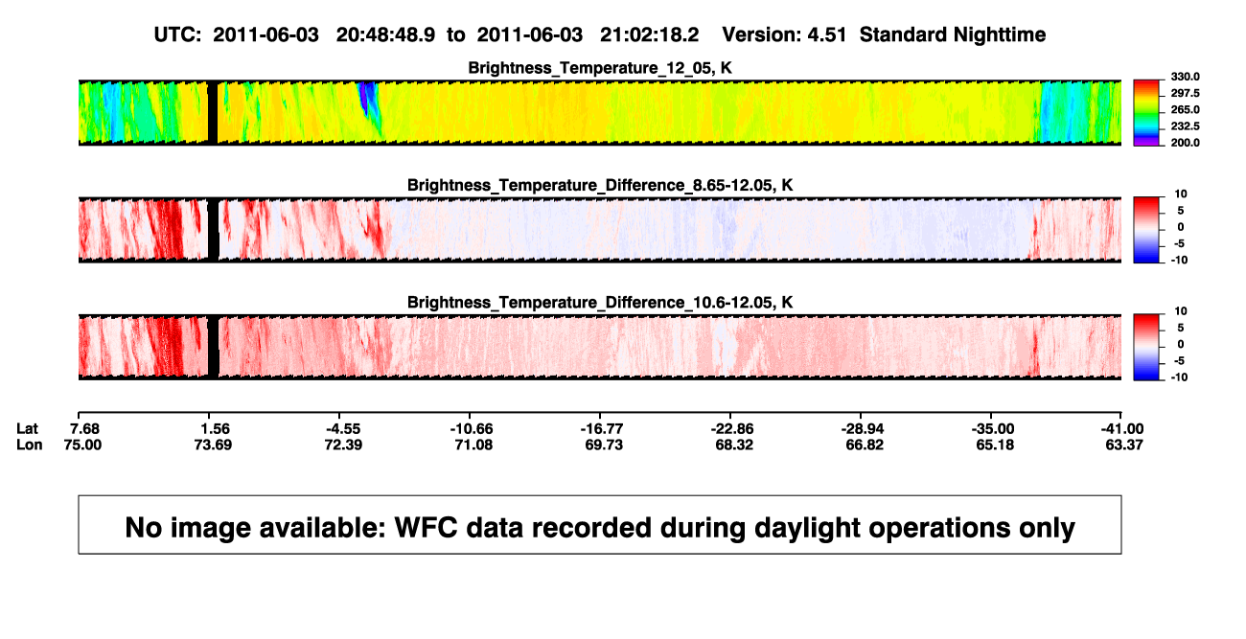Image resolution: width=1246 pixels, height=639 pixels.
Task: Click longitude value 69.73
Action: pos(604,445)
